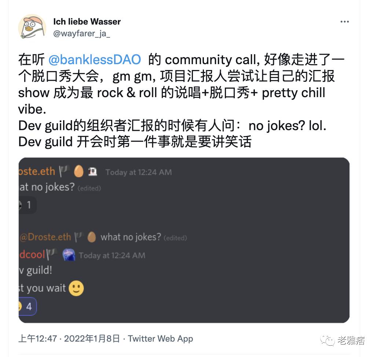This screenshot has height=357, width=377.
Task: Click the WeChat logo in the watermark
Action: coord(327,340)
